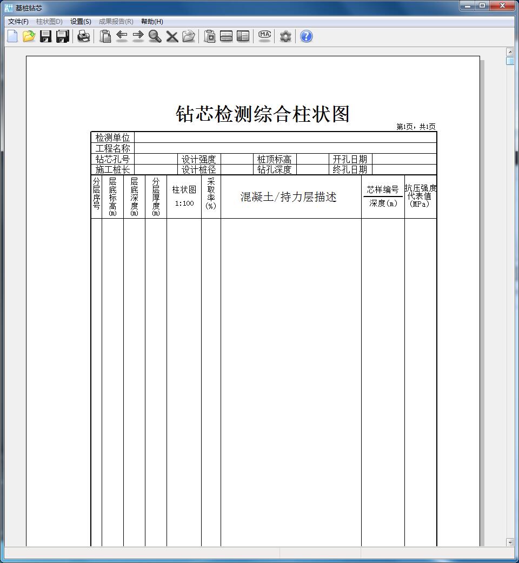
Task: Click the 基桩钻芯 app icon in title bar
Action: (x=9, y=8)
